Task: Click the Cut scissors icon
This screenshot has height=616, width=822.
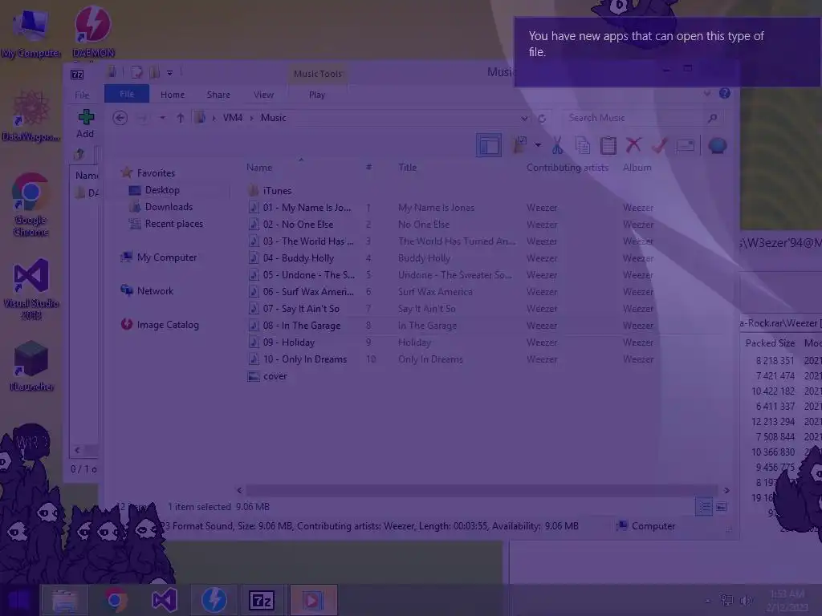Action: tap(557, 146)
